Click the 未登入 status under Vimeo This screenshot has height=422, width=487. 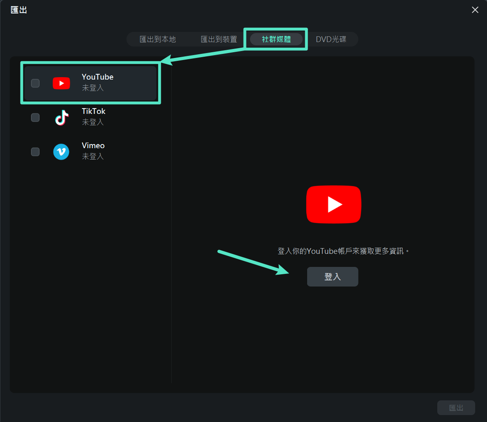(x=93, y=156)
